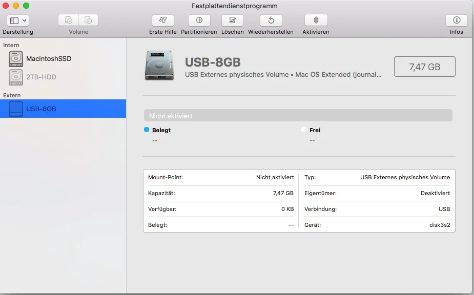
Task: Click the Eigentümer value Deaktiviert
Action: click(435, 193)
